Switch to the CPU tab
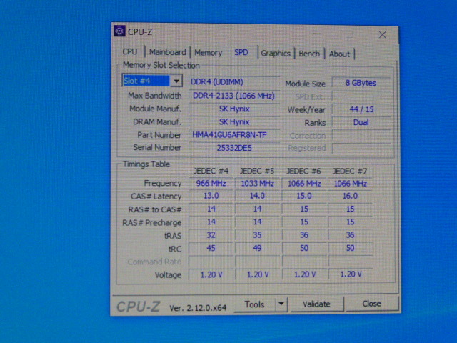457x343 pixels. point(130,52)
